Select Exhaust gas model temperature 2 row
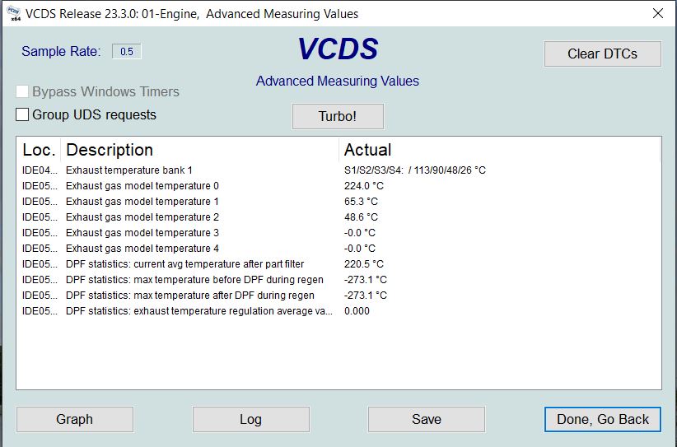This screenshot has width=677, height=447. (x=338, y=217)
